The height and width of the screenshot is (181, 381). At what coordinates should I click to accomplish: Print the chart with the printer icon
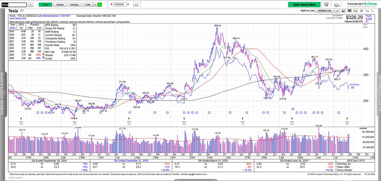coord(361,10)
